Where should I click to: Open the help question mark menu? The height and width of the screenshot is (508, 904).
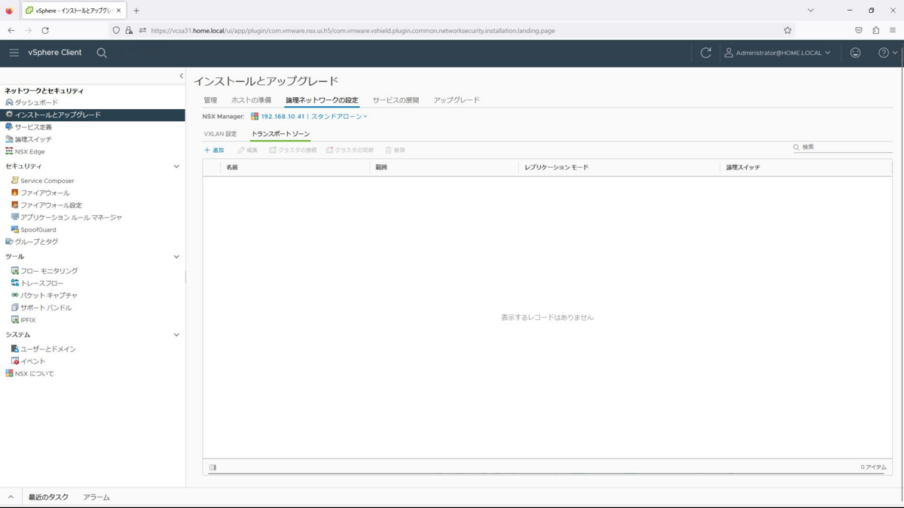[x=888, y=53]
